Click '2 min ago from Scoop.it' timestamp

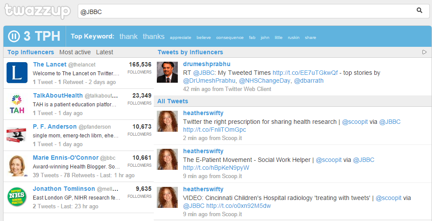pos(212,138)
